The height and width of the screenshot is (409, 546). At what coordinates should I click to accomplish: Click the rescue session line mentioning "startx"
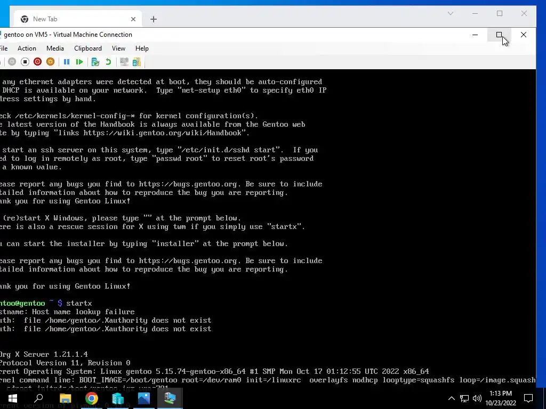pos(152,226)
